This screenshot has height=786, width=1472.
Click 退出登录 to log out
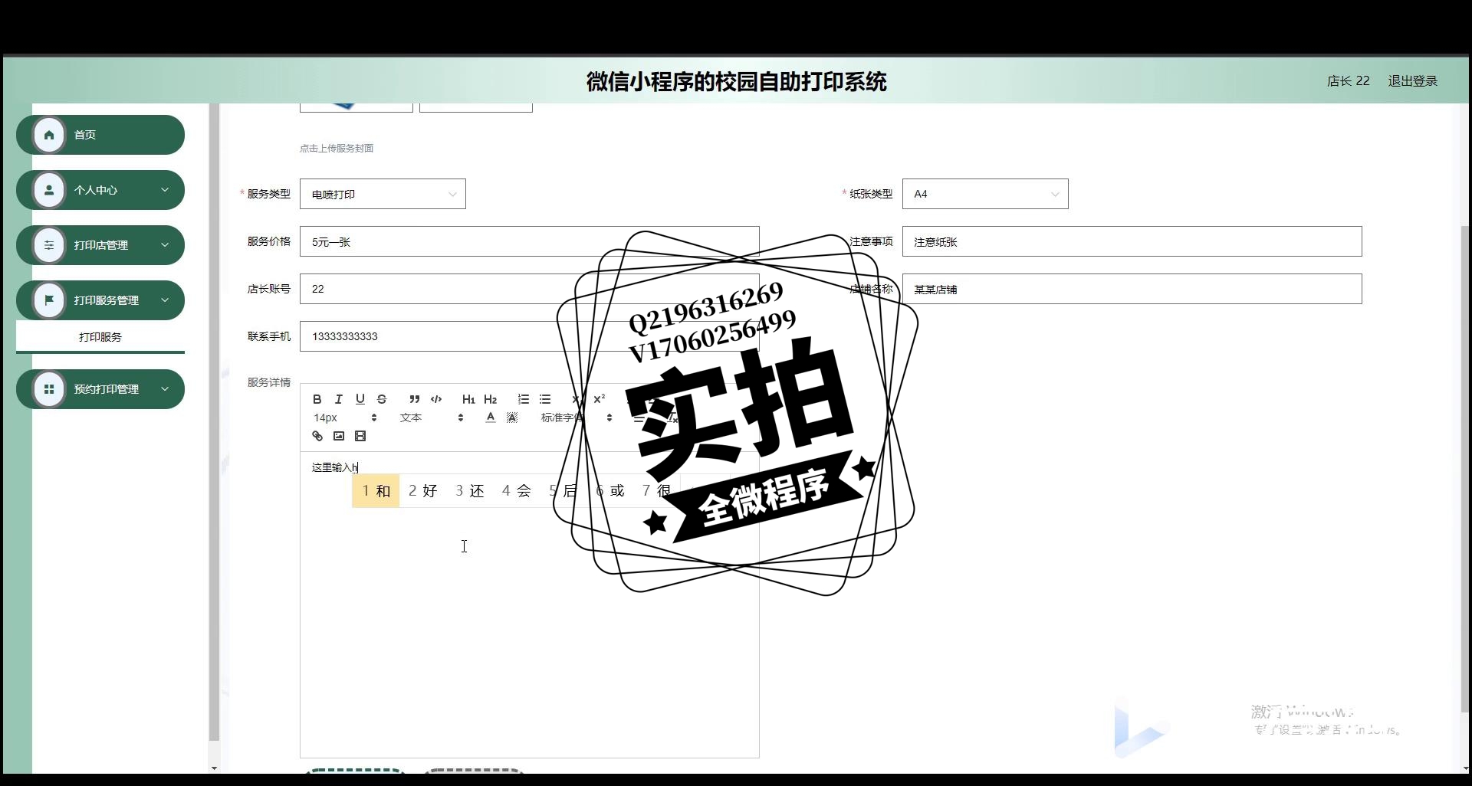coord(1412,81)
